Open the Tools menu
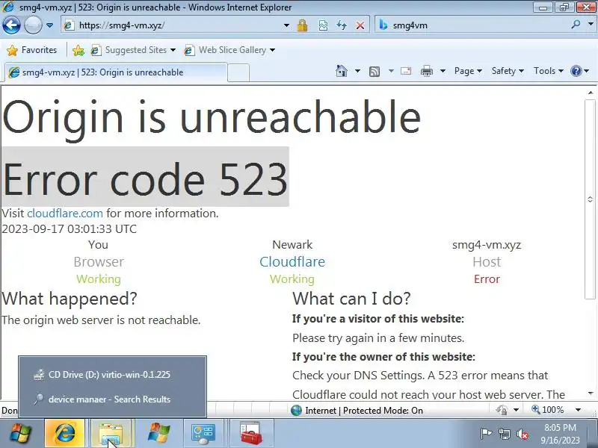 tap(549, 71)
